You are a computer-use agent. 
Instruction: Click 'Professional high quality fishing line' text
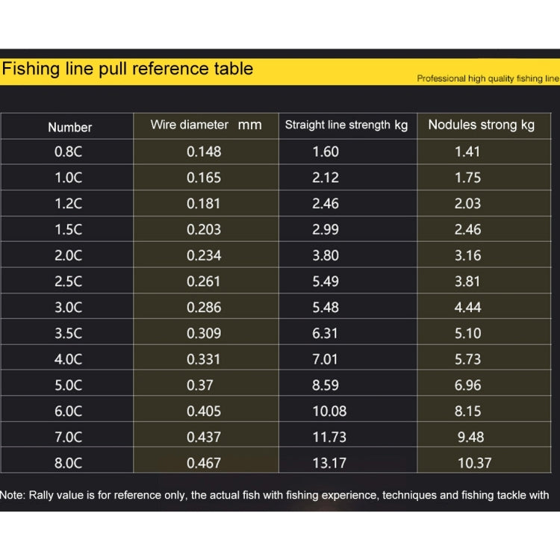click(488, 78)
